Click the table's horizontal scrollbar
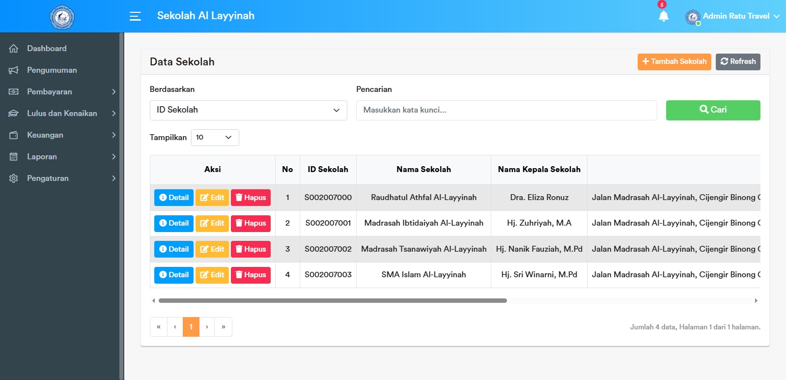The height and width of the screenshot is (380, 786). [x=333, y=300]
